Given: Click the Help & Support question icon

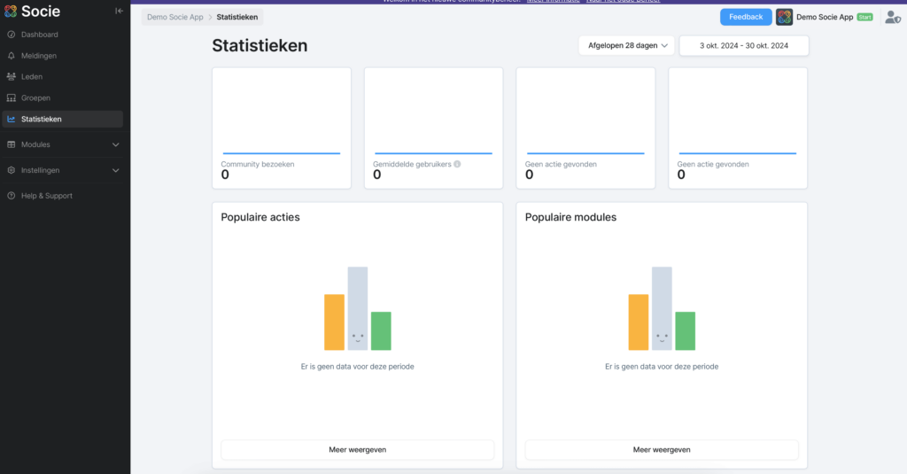Looking at the screenshot, I should pyautogui.click(x=12, y=196).
